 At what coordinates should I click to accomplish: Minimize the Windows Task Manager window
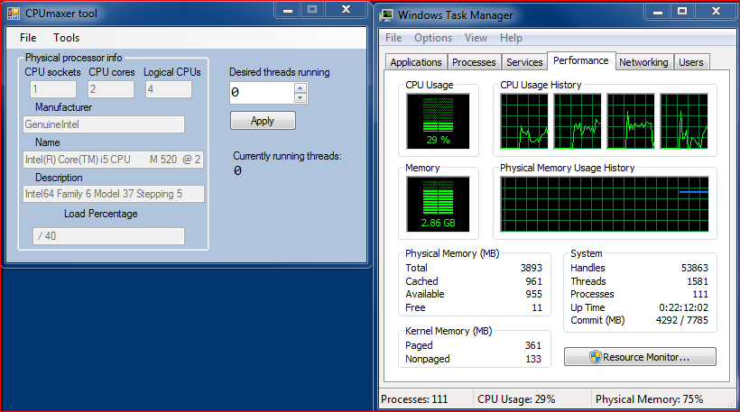[x=657, y=11]
